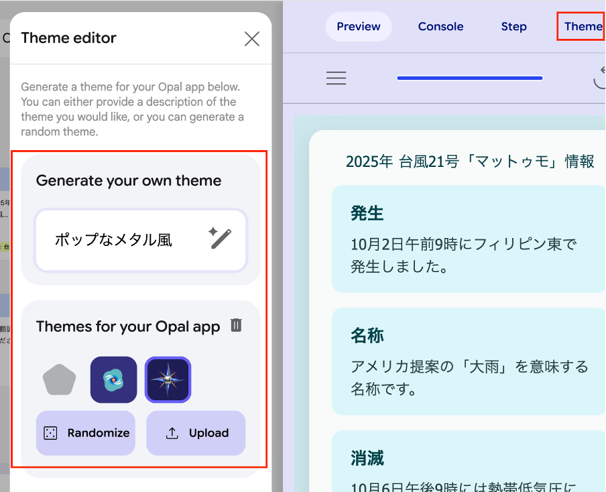Open the hamburger menu in the preview
This screenshot has width=606, height=492.
click(336, 78)
